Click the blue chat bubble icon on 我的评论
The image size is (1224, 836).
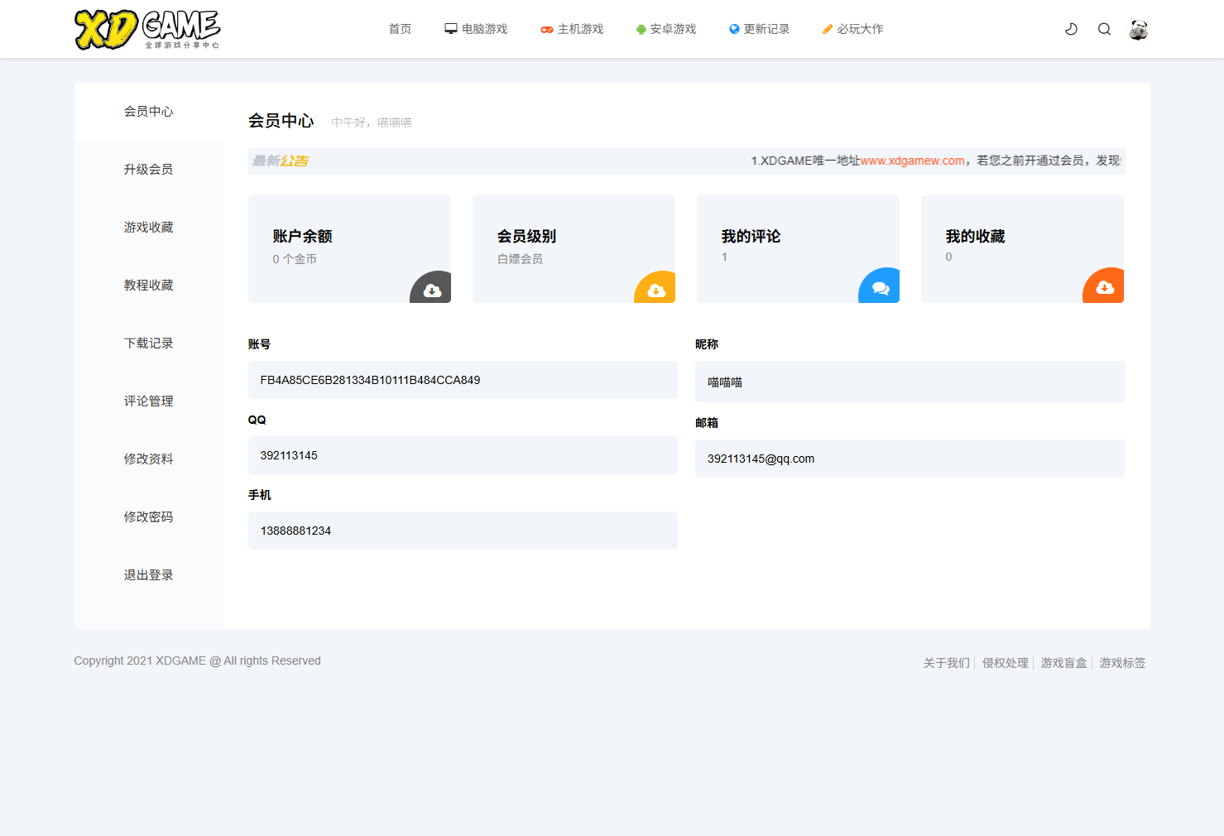pyautogui.click(x=881, y=289)
